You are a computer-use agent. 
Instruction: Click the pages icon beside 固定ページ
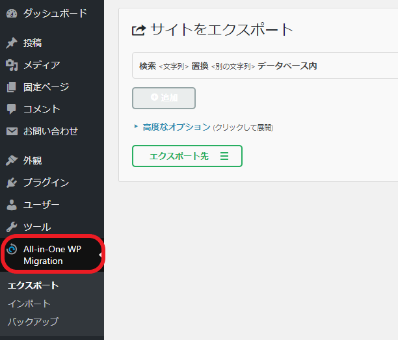tap(12, 87)
